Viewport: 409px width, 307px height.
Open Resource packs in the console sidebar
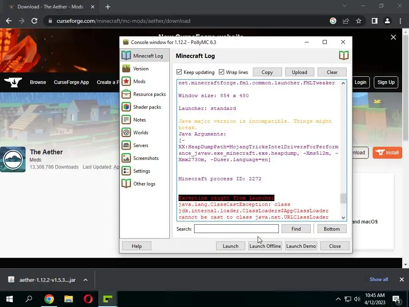145,94
